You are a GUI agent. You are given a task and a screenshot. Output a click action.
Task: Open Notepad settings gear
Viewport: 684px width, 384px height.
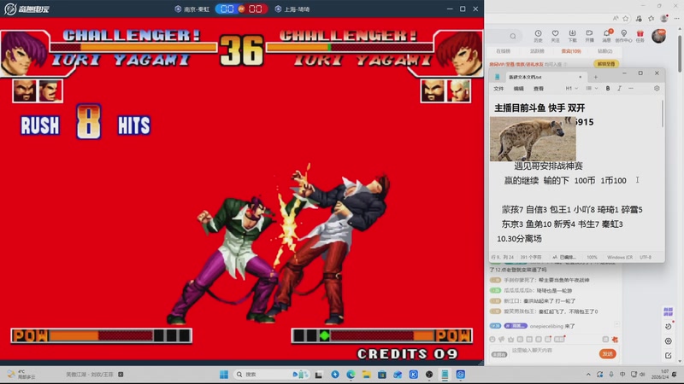point(657,89)
